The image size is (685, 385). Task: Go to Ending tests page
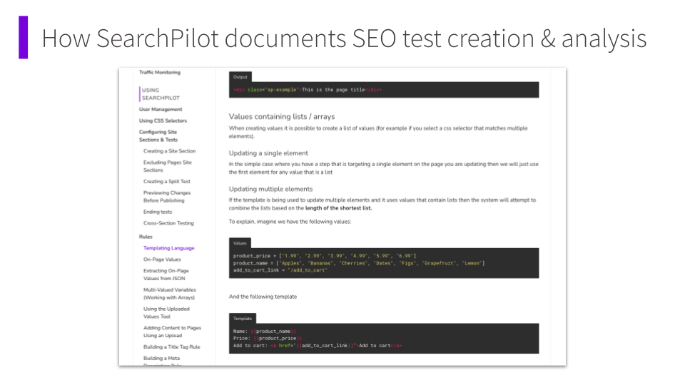tap(158, 212)
